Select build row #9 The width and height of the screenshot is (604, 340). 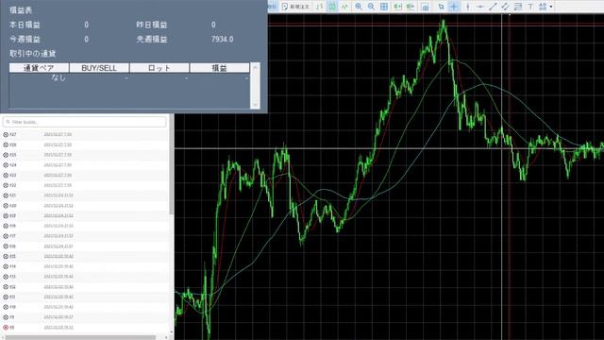85,317
